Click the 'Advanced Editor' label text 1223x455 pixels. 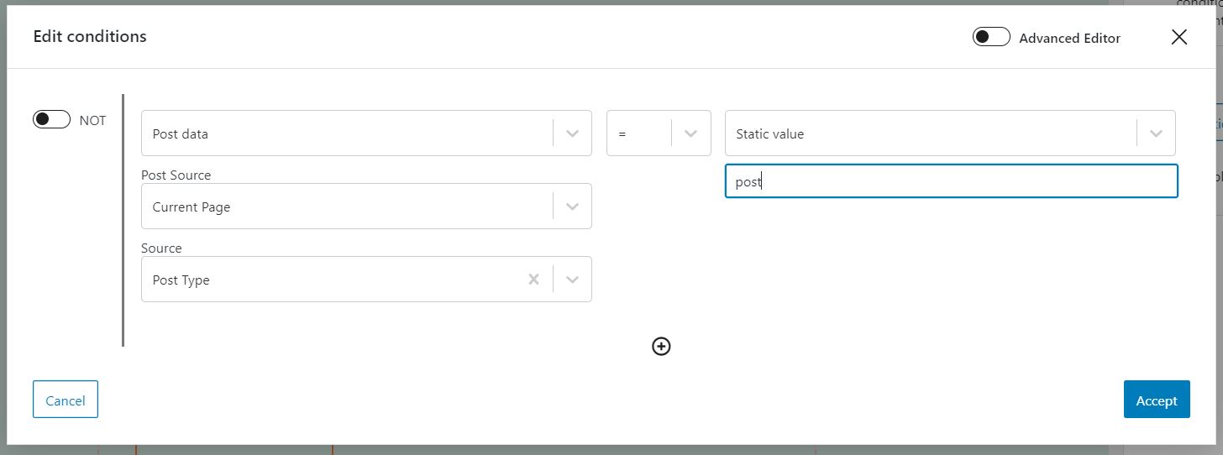[x=1069, y=38]
